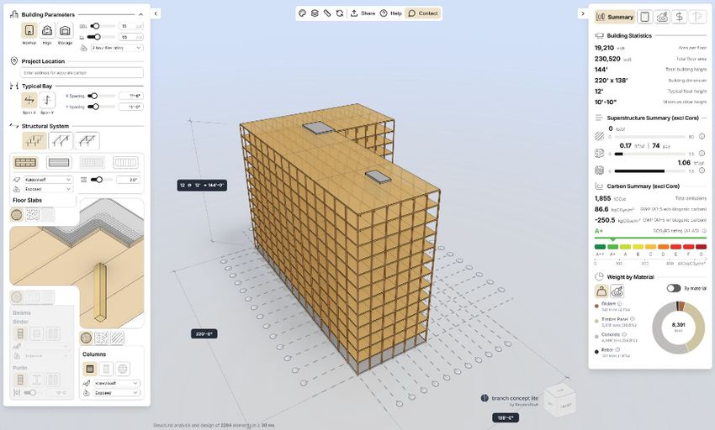This screenshot has width=715, height=430.
Task: Pick the square timber column type
Action: (89, 369)
